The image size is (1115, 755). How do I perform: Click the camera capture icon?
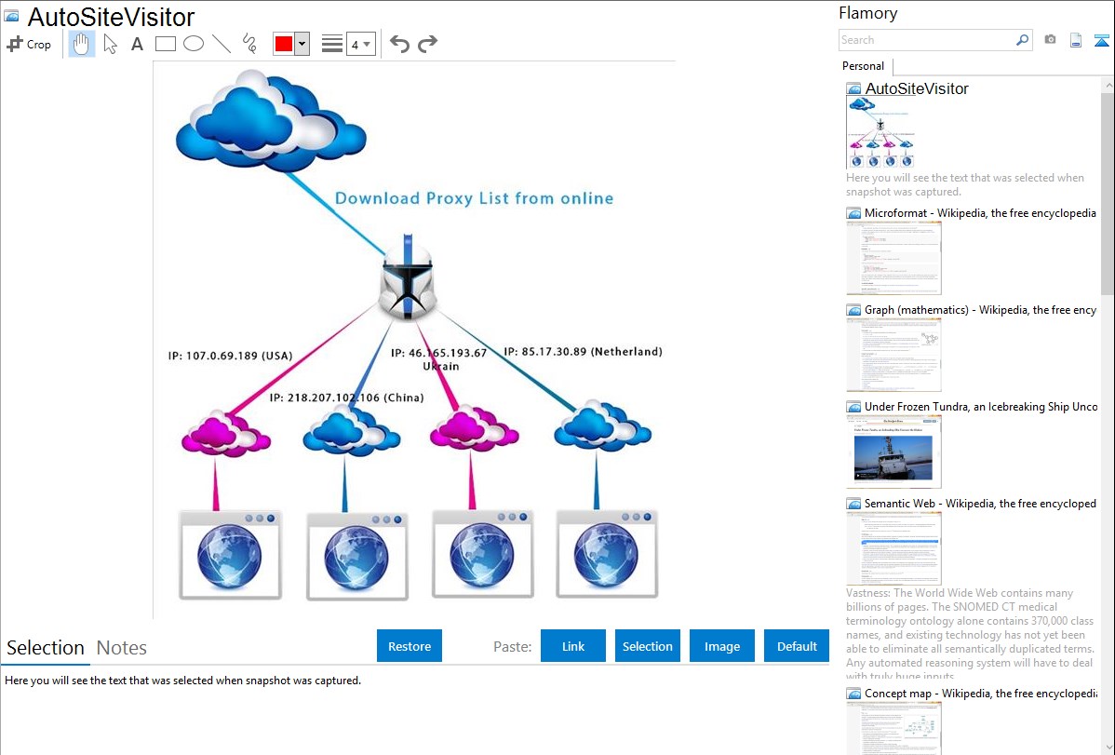[x=1050, y=40]
